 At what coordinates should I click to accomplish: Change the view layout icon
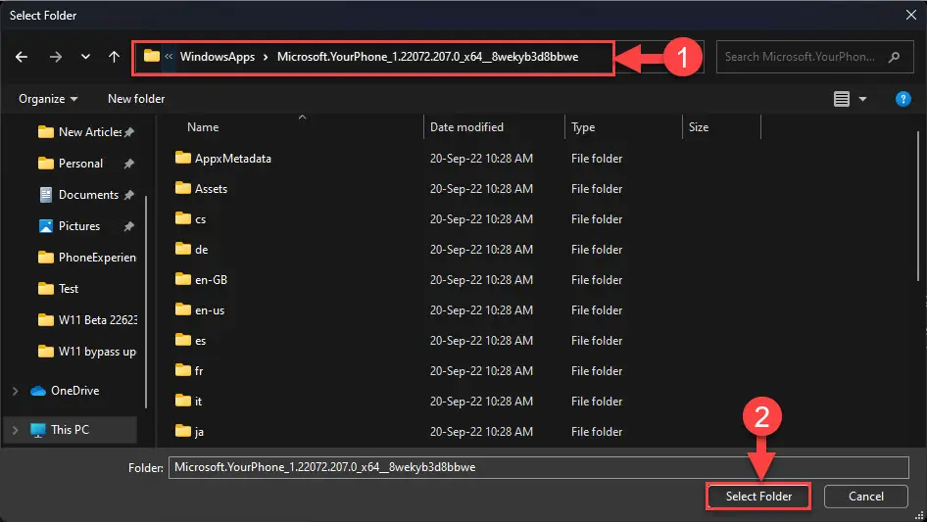click(x=842, y=99)
